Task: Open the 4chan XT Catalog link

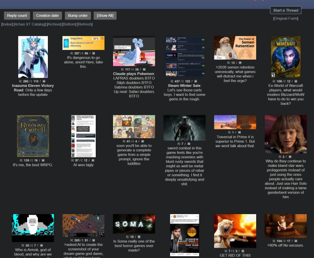Action: (30, 25)
